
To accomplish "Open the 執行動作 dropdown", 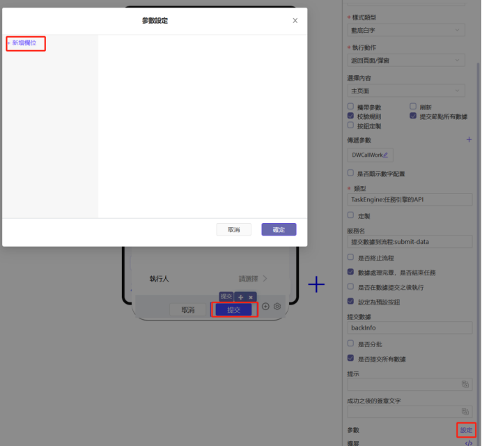I will (x=405, y=61).
